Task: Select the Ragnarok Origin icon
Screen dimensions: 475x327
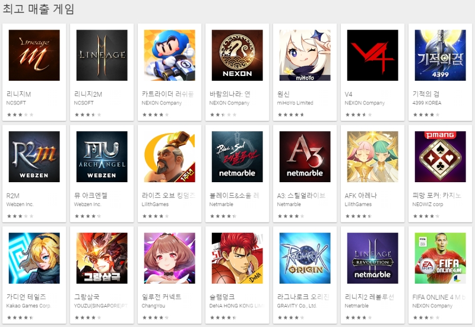Action: pos(305,258)
